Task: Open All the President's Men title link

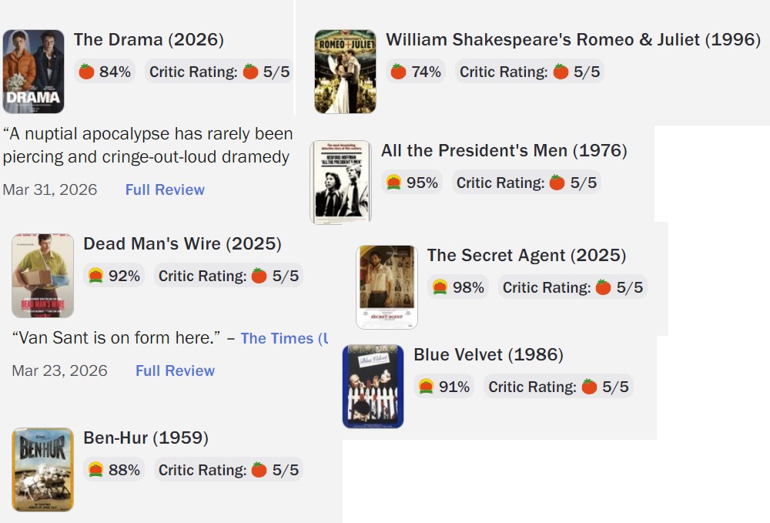Action: [504, 151]
